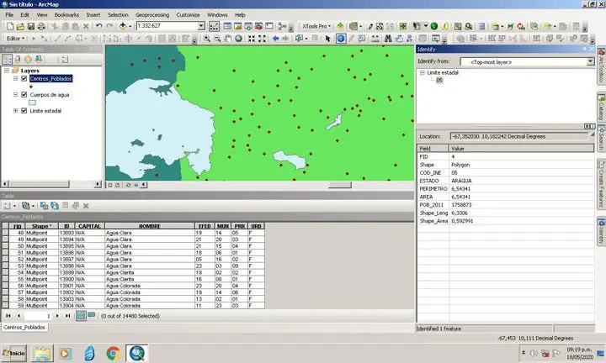Click the Undo arrow icon
Viewport: 606px width, 363px height.
pyautogui.click(x=98, y=27)
